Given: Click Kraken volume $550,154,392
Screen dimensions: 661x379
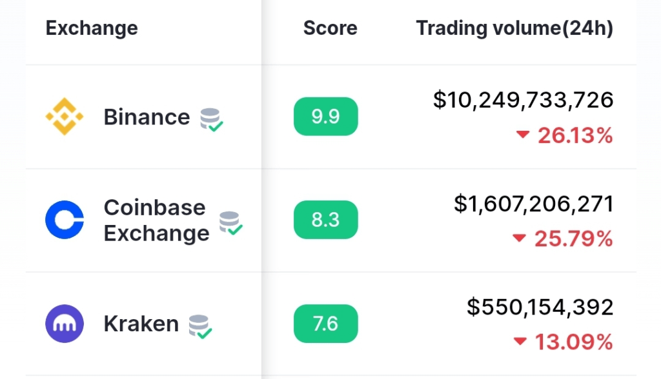Looking at the screenshot, I should pyautogui.click(x=540, y=307).
